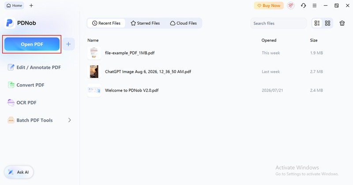Open the Ask AI assistant
Image resolution: width=353 pixels, height=185 pixels.
[19, 172]
